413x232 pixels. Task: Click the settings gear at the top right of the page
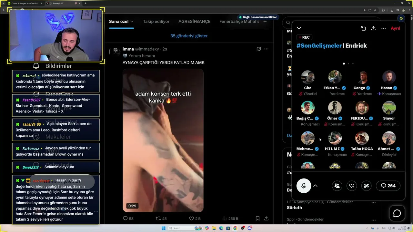pyautogui.click(x=401, y=18)
